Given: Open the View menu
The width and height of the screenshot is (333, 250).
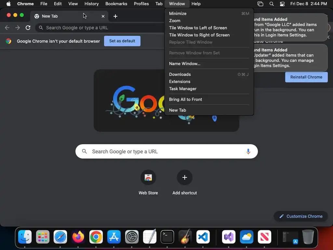Looking at the screenshot, I should pyautogui.click(x=73, y=4).
